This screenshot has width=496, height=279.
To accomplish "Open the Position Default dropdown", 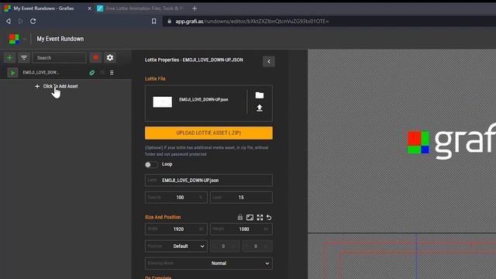I will (x=176, y=246).
